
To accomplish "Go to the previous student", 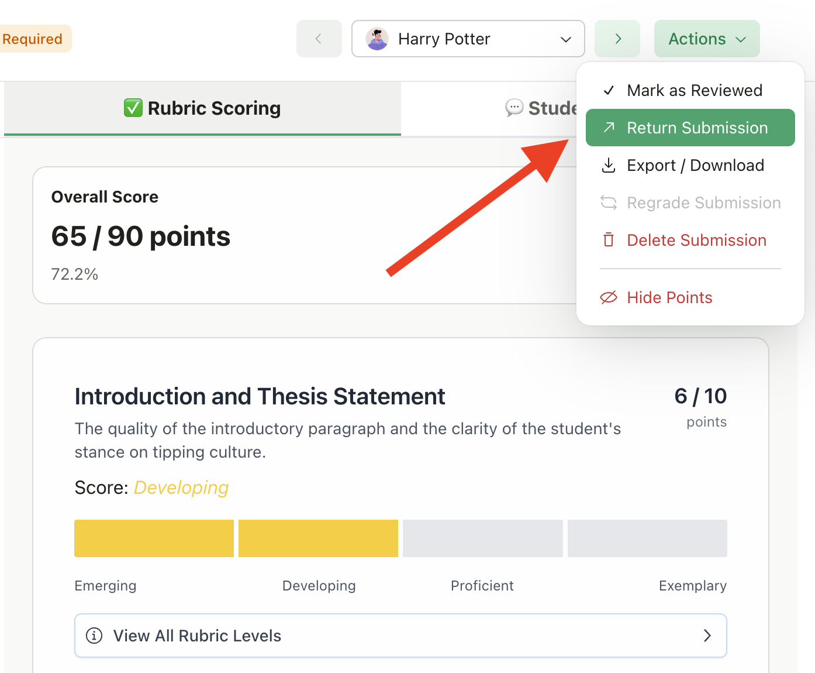I will pos(319,39).
